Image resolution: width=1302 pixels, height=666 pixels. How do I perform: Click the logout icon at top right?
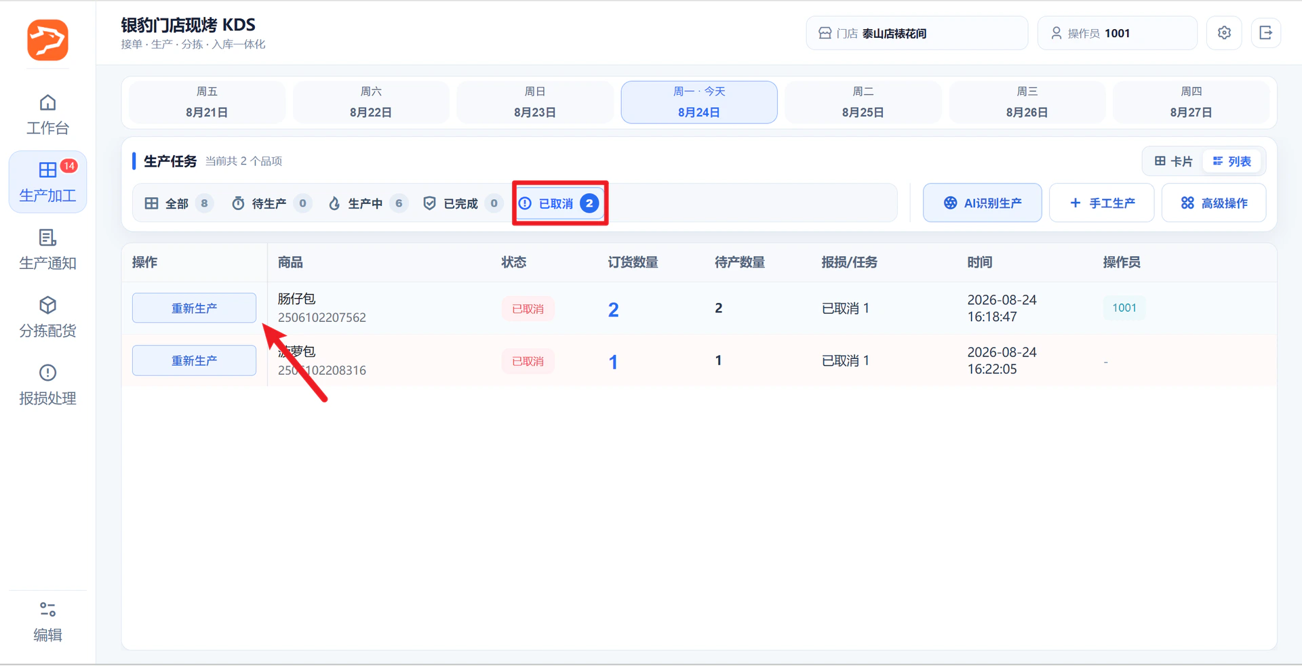1265,33
